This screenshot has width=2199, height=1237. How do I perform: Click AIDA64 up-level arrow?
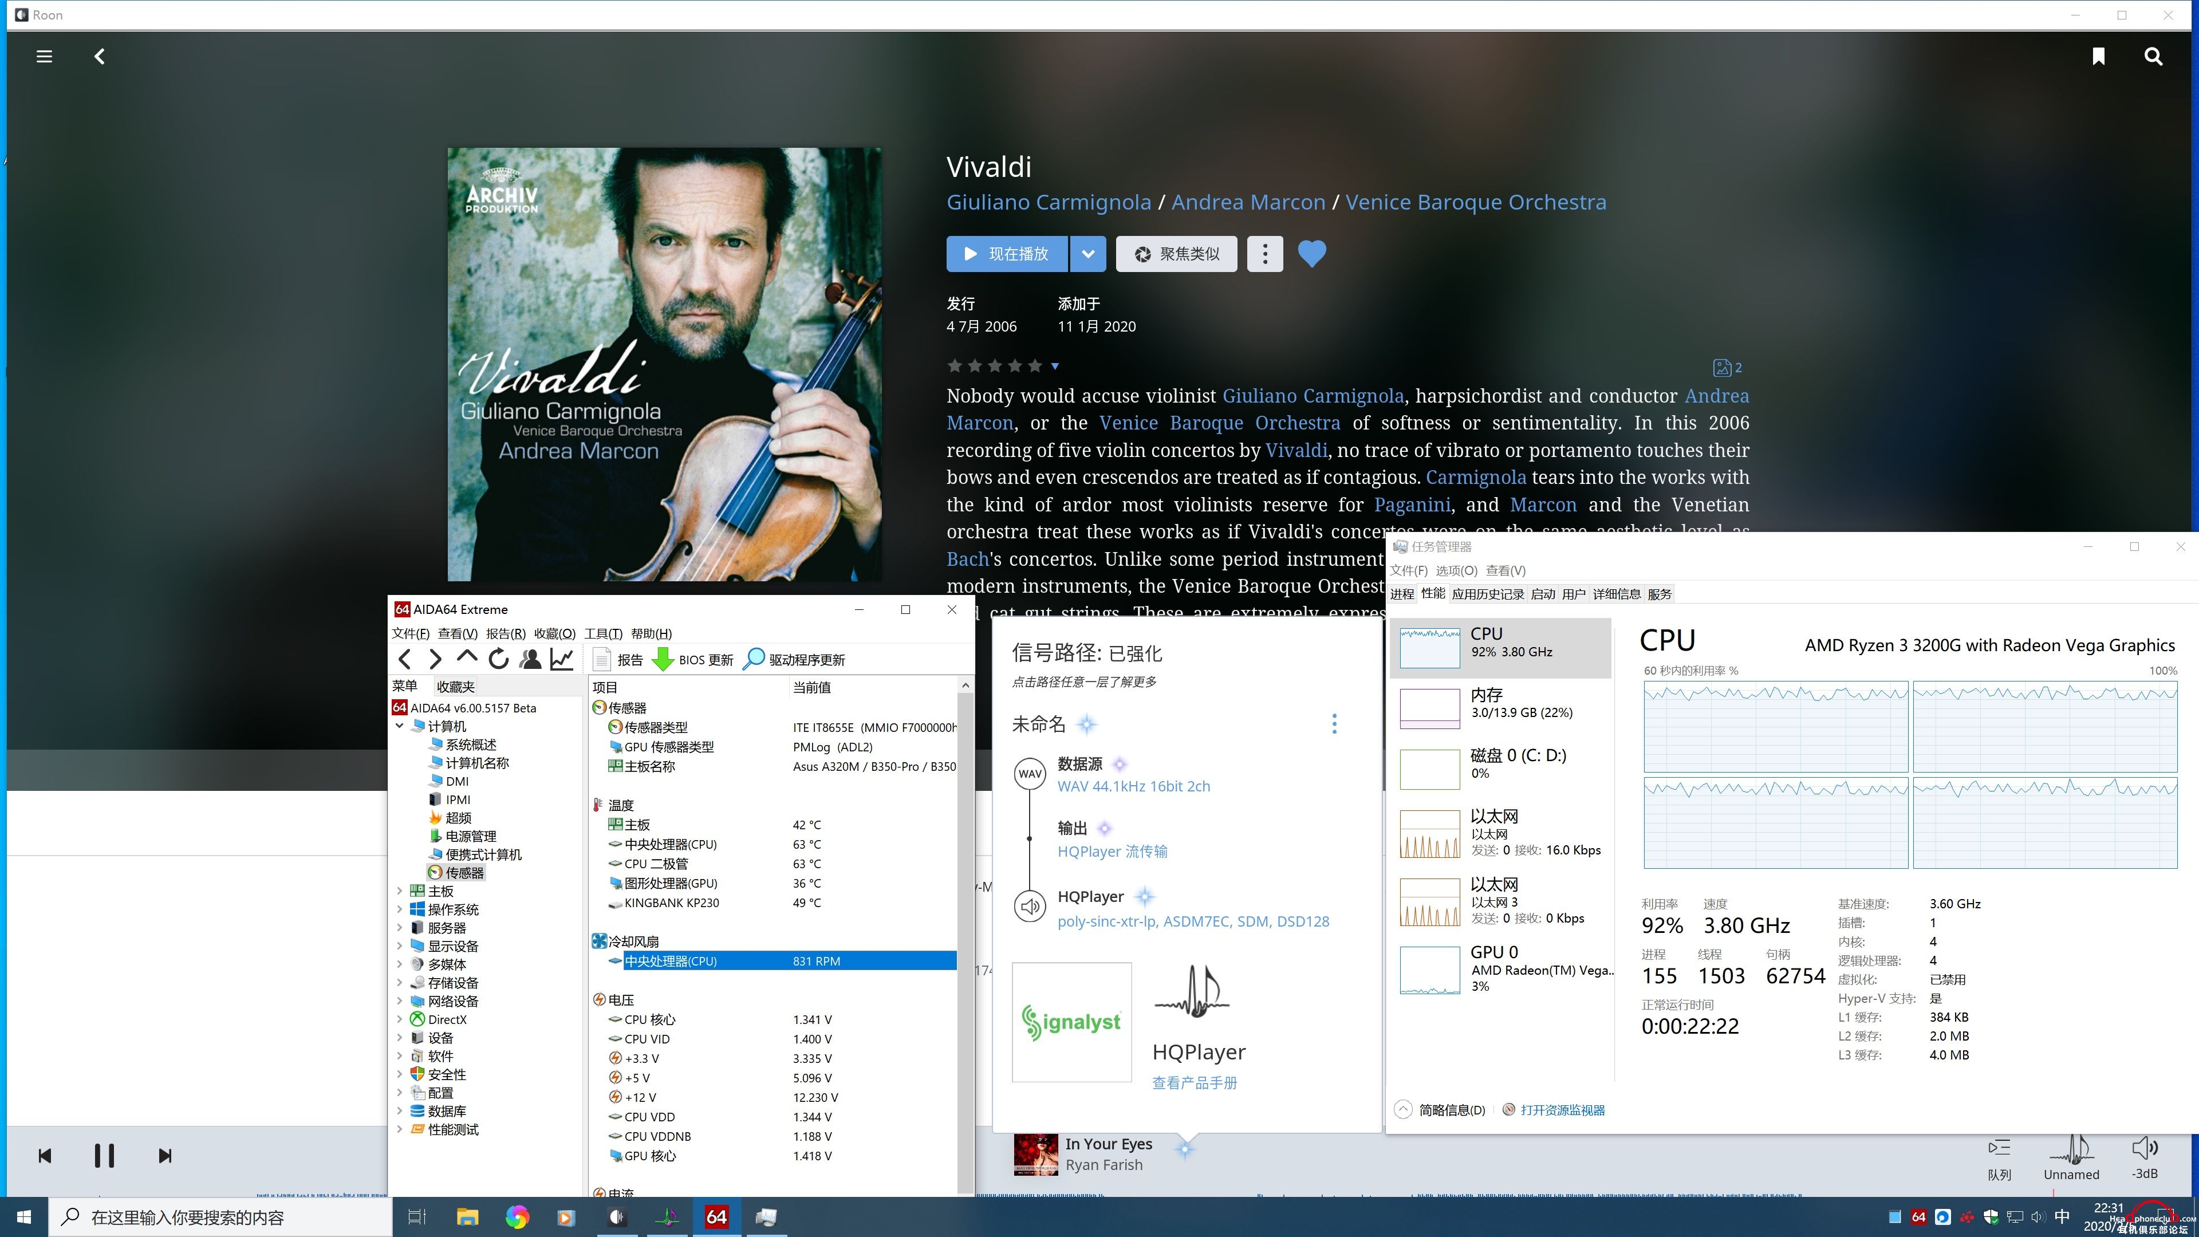[467, 657]
